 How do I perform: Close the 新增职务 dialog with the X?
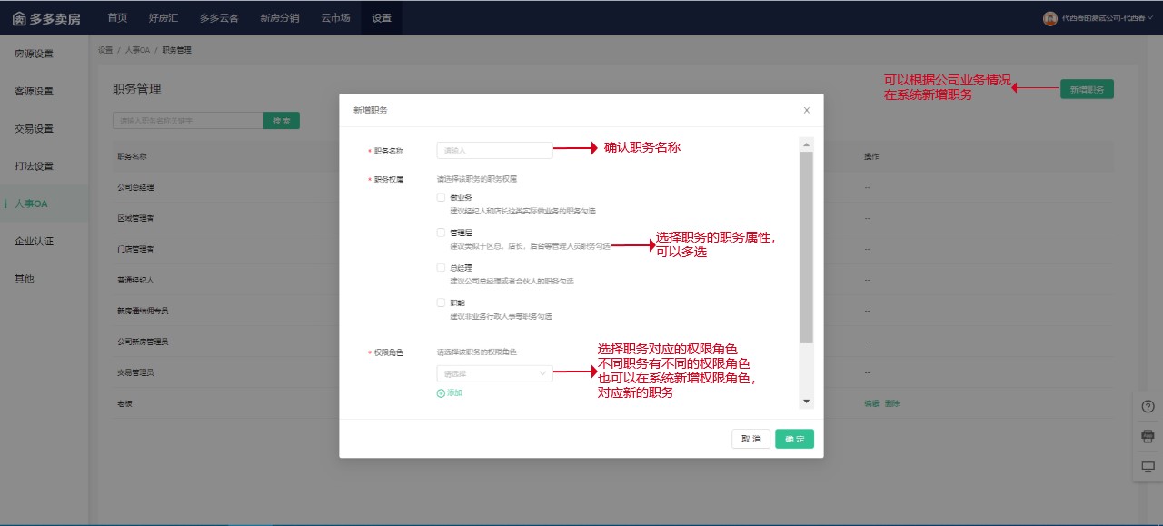(806, 109)
